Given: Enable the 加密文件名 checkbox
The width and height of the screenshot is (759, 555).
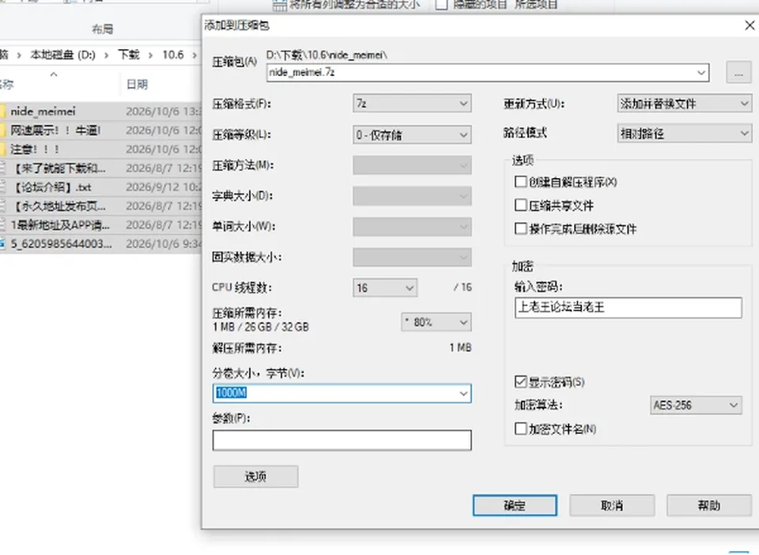Looking at the screenshot, I should point(521,429).
